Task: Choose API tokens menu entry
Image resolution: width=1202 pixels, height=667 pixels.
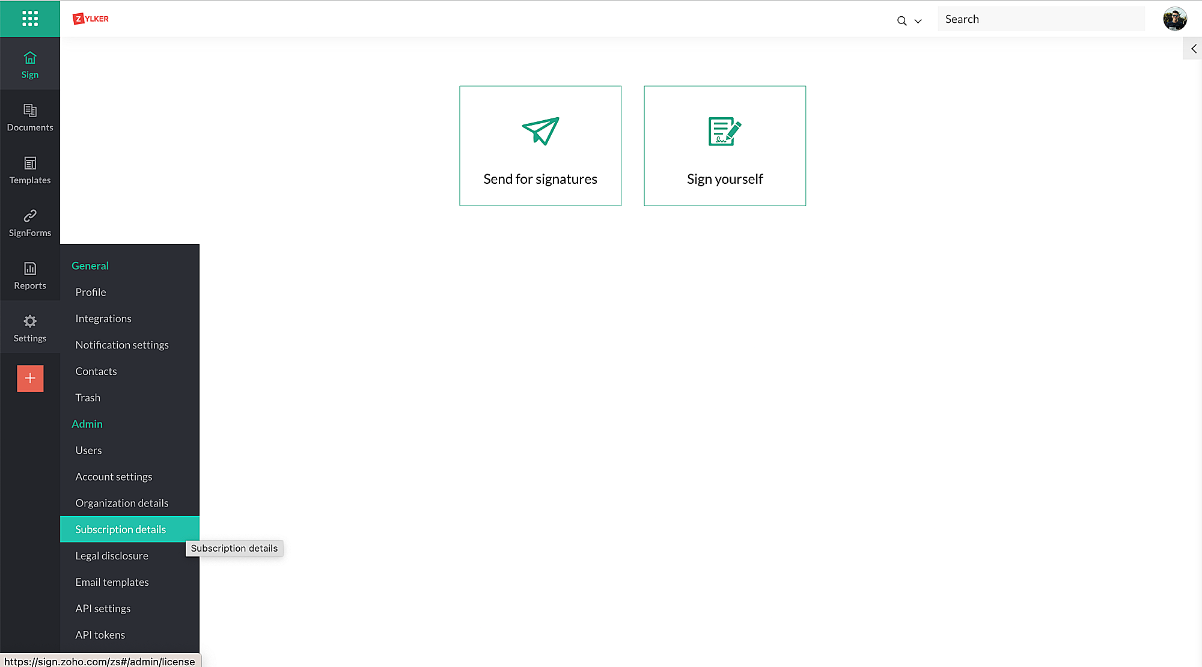Action: coord(100,635)
